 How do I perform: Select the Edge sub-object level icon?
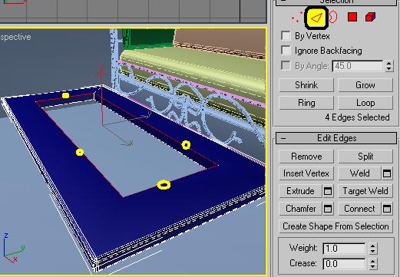coord(316,18)
